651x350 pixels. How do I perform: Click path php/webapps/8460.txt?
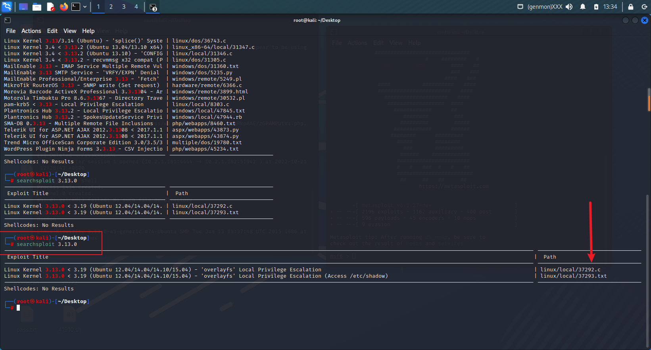204,124
